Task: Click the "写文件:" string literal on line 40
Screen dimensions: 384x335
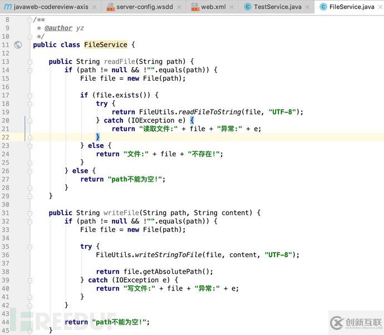Action: click(x=139, y=288)
